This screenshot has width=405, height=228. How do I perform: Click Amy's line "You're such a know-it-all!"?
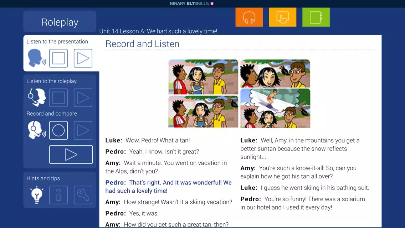point(298,172)
